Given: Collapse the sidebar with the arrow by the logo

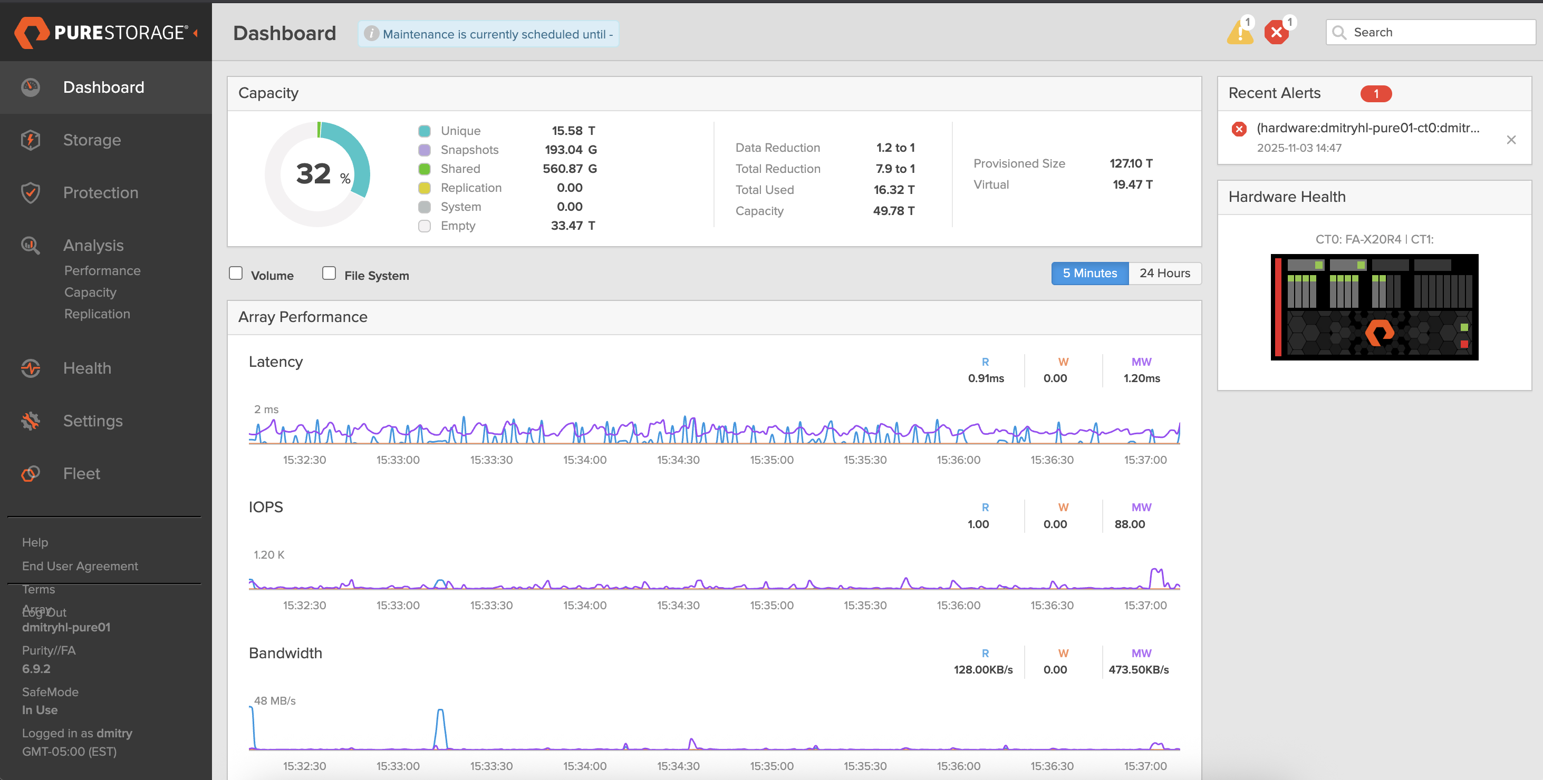Looking at the screenshot, I should click(x=196, y=33).
